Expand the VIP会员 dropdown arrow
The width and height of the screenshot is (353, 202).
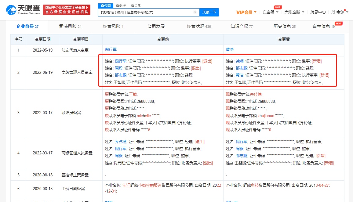255,12
